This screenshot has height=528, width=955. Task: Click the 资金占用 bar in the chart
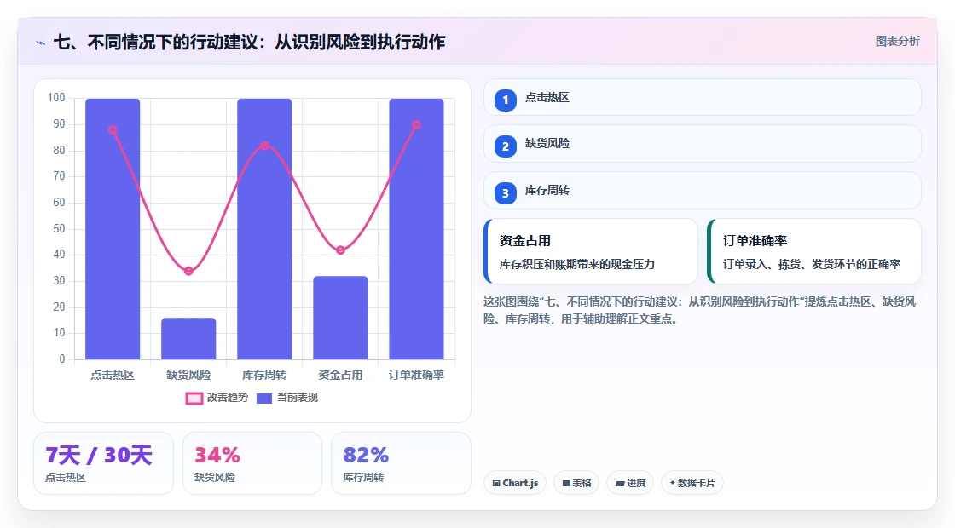click(340, 318)
